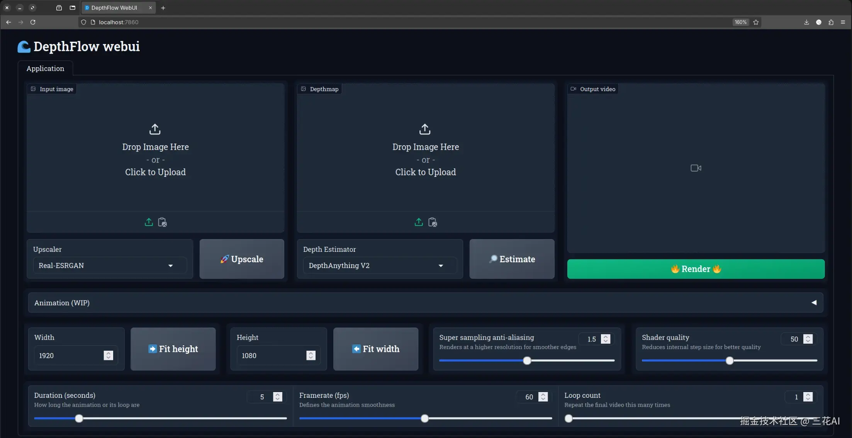Viewport: 852px width, 438px height.
Task: Bookmark this page with star icon
Action: [x=756, y=22]
